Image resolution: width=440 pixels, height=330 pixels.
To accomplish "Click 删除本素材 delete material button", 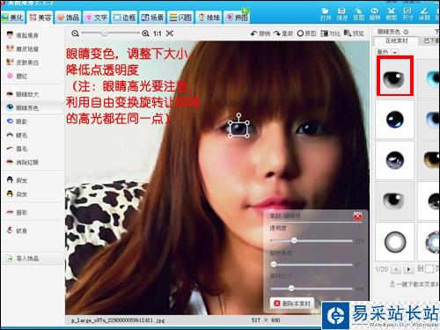I will (292, 304).
